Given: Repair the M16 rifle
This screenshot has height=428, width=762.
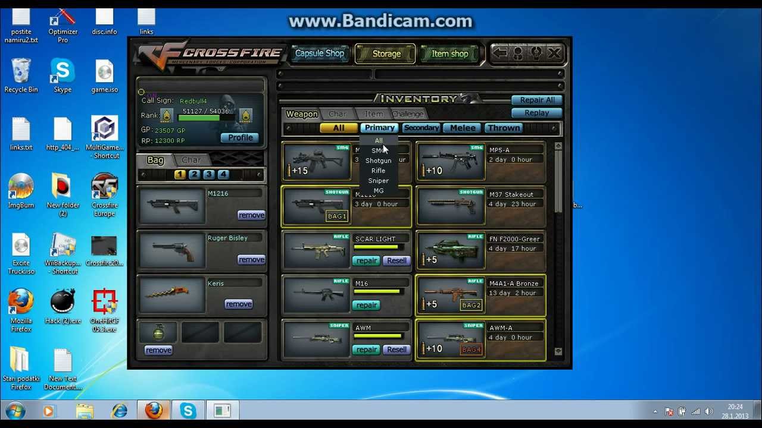Looking at the screenshot, I should pyautogui.click(x=367, y=305).
